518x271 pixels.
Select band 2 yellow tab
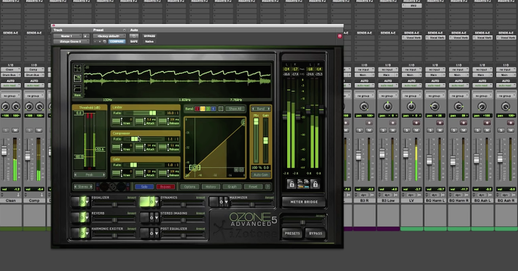coord(203,109)
